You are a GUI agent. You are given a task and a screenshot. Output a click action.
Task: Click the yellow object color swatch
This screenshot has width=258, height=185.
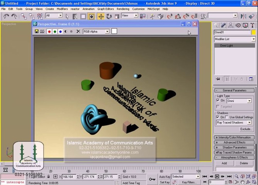(254, 32)
